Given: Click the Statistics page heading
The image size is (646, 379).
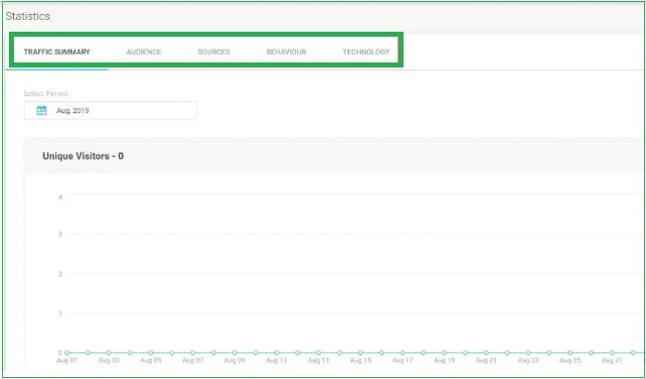Looking at the screenshot, I should pyautogui.click(x=28, y=16).
